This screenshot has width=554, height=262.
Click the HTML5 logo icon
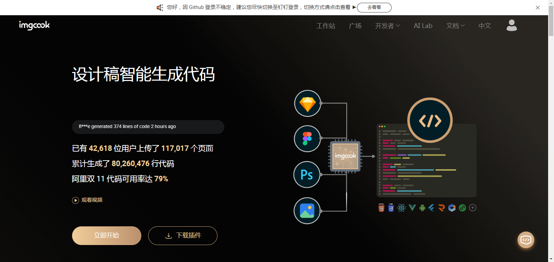[x=381, y=208]
